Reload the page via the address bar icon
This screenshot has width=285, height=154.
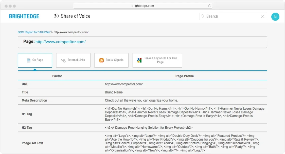209,6
